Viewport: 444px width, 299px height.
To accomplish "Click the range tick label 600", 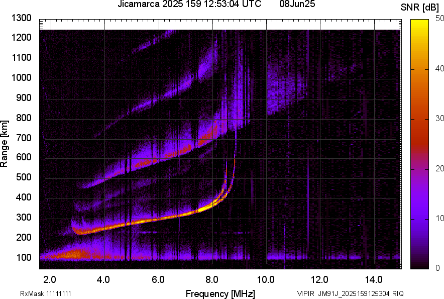I will (24, 157).
